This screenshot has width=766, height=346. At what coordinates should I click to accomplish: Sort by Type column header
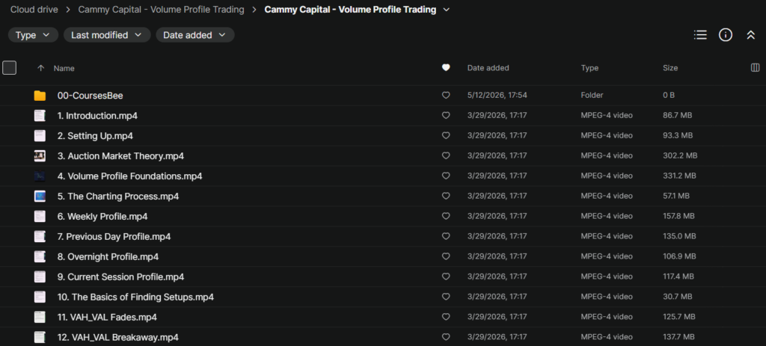coord(589,68)
